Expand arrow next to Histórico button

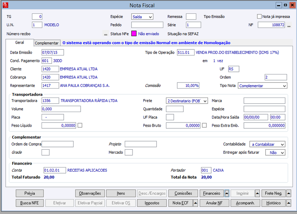coord(288,203)
